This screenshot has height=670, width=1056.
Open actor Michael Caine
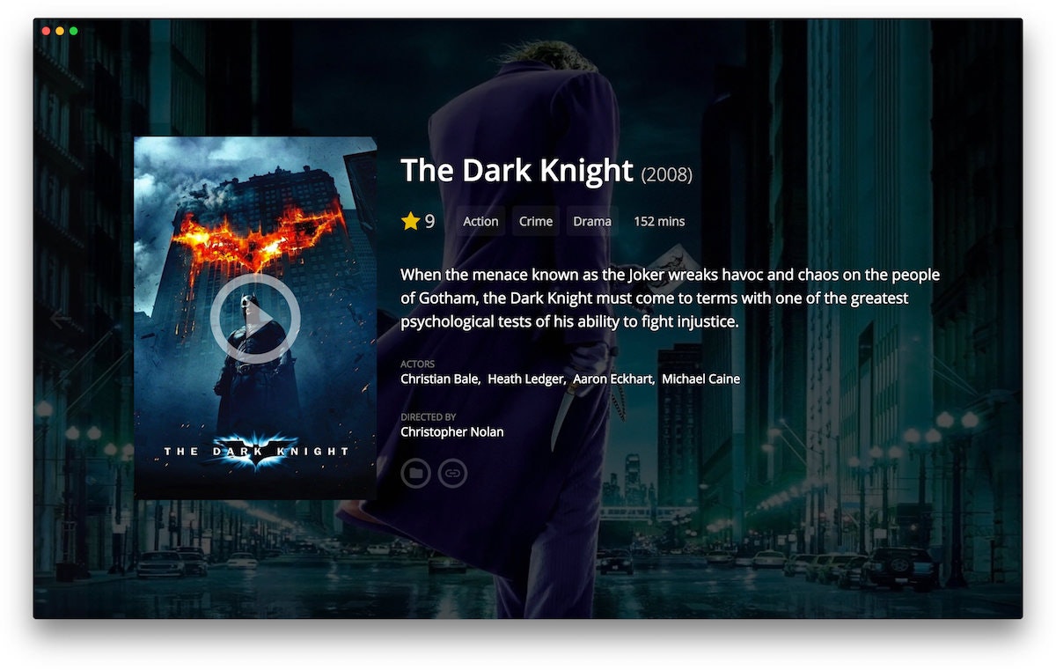pos(700,379)
